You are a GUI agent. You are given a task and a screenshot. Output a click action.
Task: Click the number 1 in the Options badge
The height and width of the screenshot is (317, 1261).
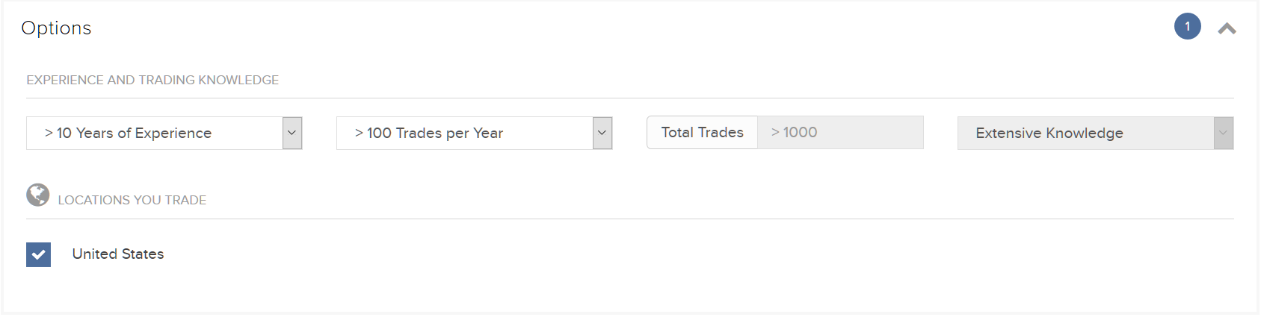pos(1188,26)
